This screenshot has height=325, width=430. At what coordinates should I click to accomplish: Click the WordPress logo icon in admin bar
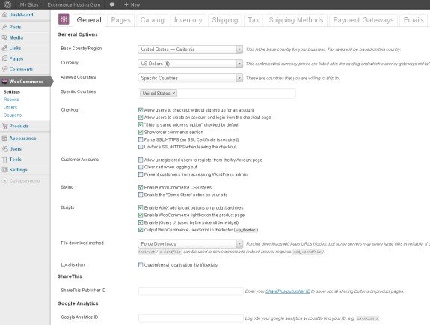pos(7,4)
